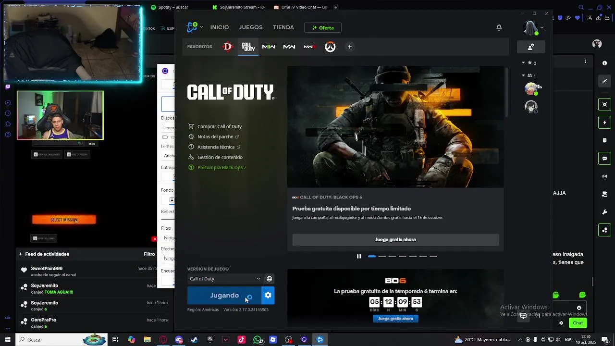Switch to the OmeTV Video Chat tab
This screenshot has width=615, height=346.
(x=301, y=7)
